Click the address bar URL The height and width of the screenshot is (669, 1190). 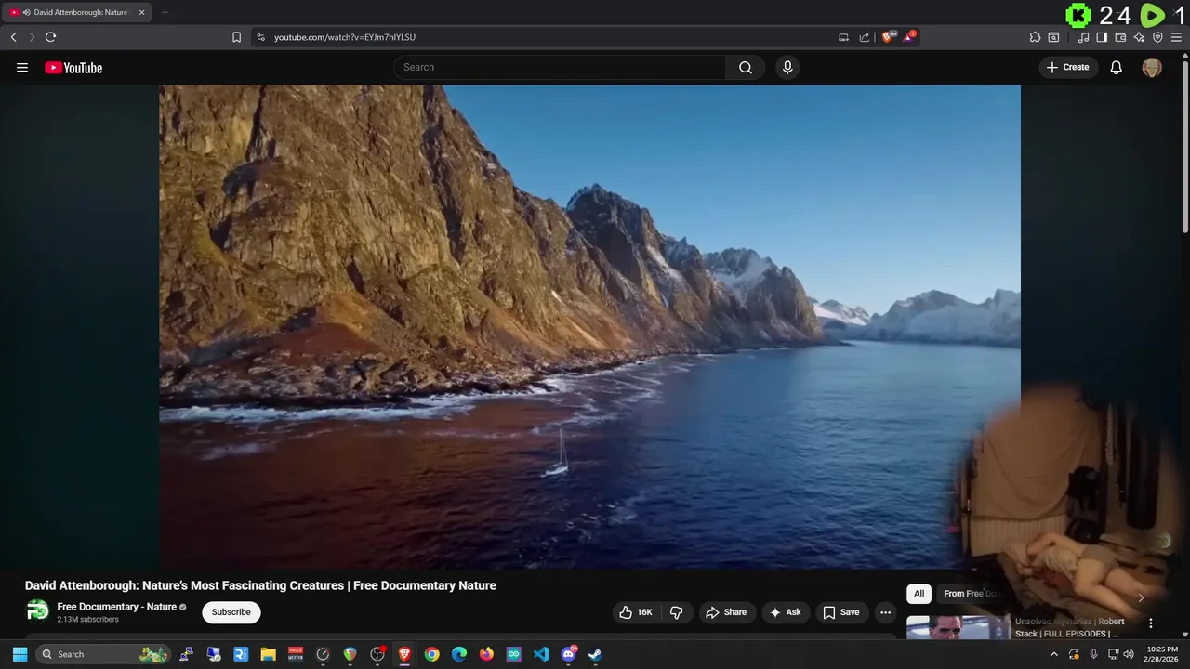(345, 37)
